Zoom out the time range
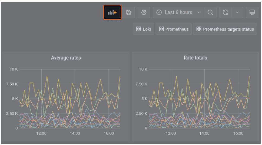Viewport: 262px width, 145px height. 210,12
